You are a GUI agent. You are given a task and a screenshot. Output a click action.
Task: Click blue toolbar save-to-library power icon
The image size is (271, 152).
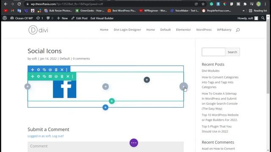click(x=50, y=70)
